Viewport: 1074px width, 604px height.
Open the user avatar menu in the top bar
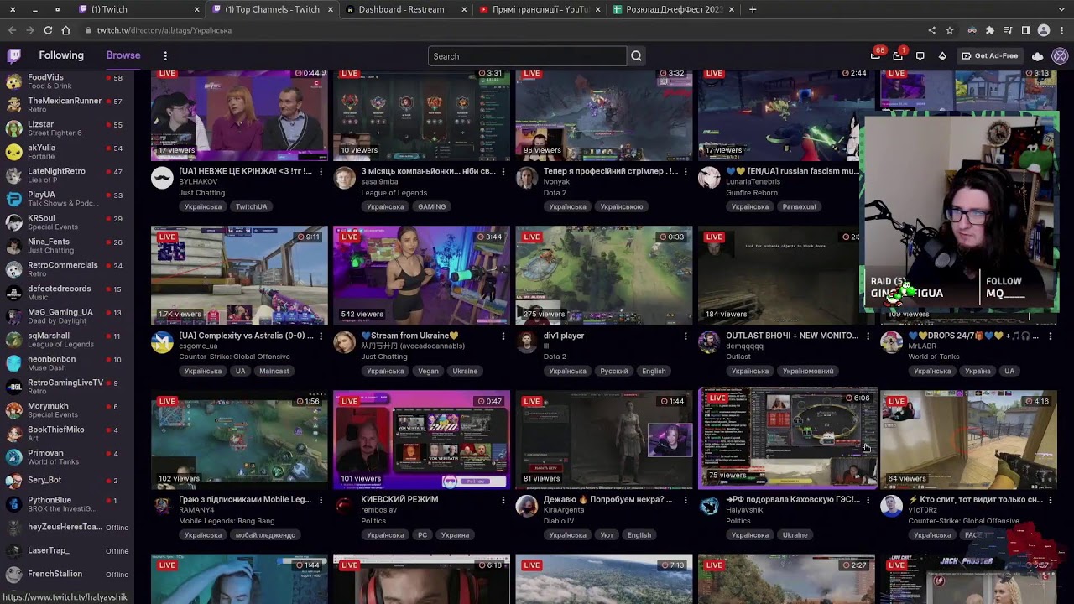pyautogui.click(x=1060, y=56)
